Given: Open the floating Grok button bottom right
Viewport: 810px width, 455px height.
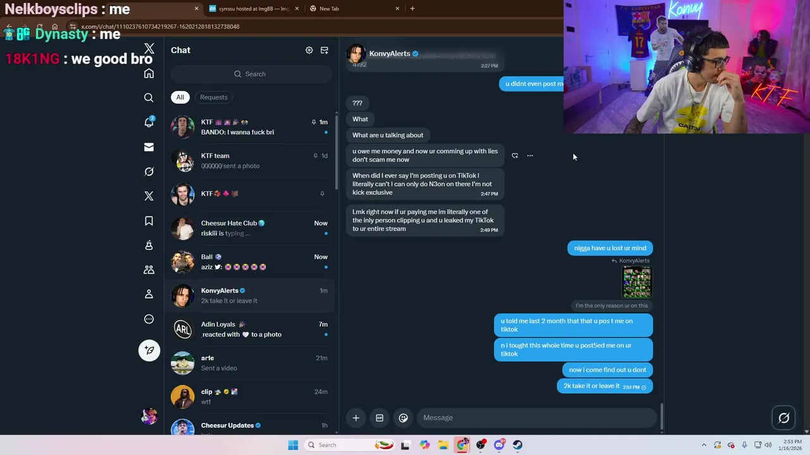Looking at the screenshot, I should click(783, 418).
